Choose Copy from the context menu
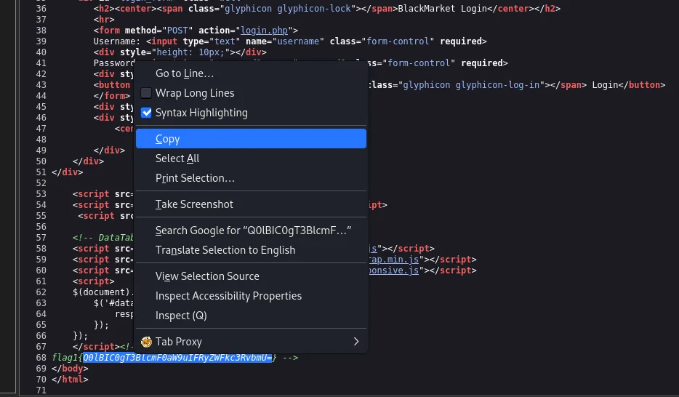 [251, 139]
